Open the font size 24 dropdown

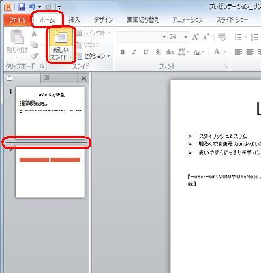(186, 37)
